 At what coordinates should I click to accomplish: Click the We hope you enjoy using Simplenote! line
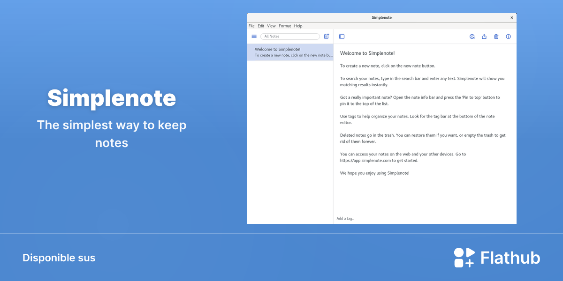pos(375,173)
